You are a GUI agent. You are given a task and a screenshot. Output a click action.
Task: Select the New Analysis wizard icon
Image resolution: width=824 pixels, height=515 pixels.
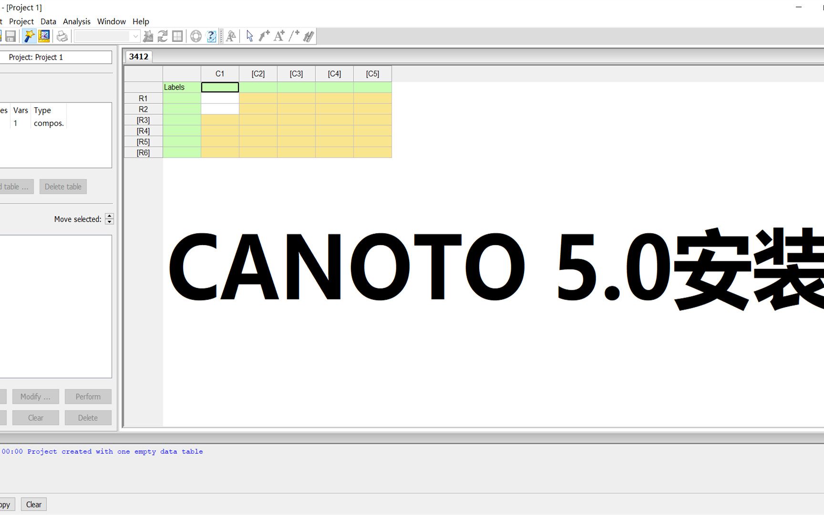(28, 36)
